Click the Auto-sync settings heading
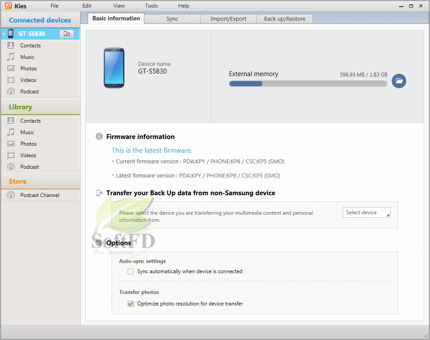 pyautogui.click(x=142, y=261)
